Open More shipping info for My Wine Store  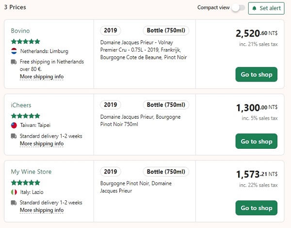[x=42, y=210]
